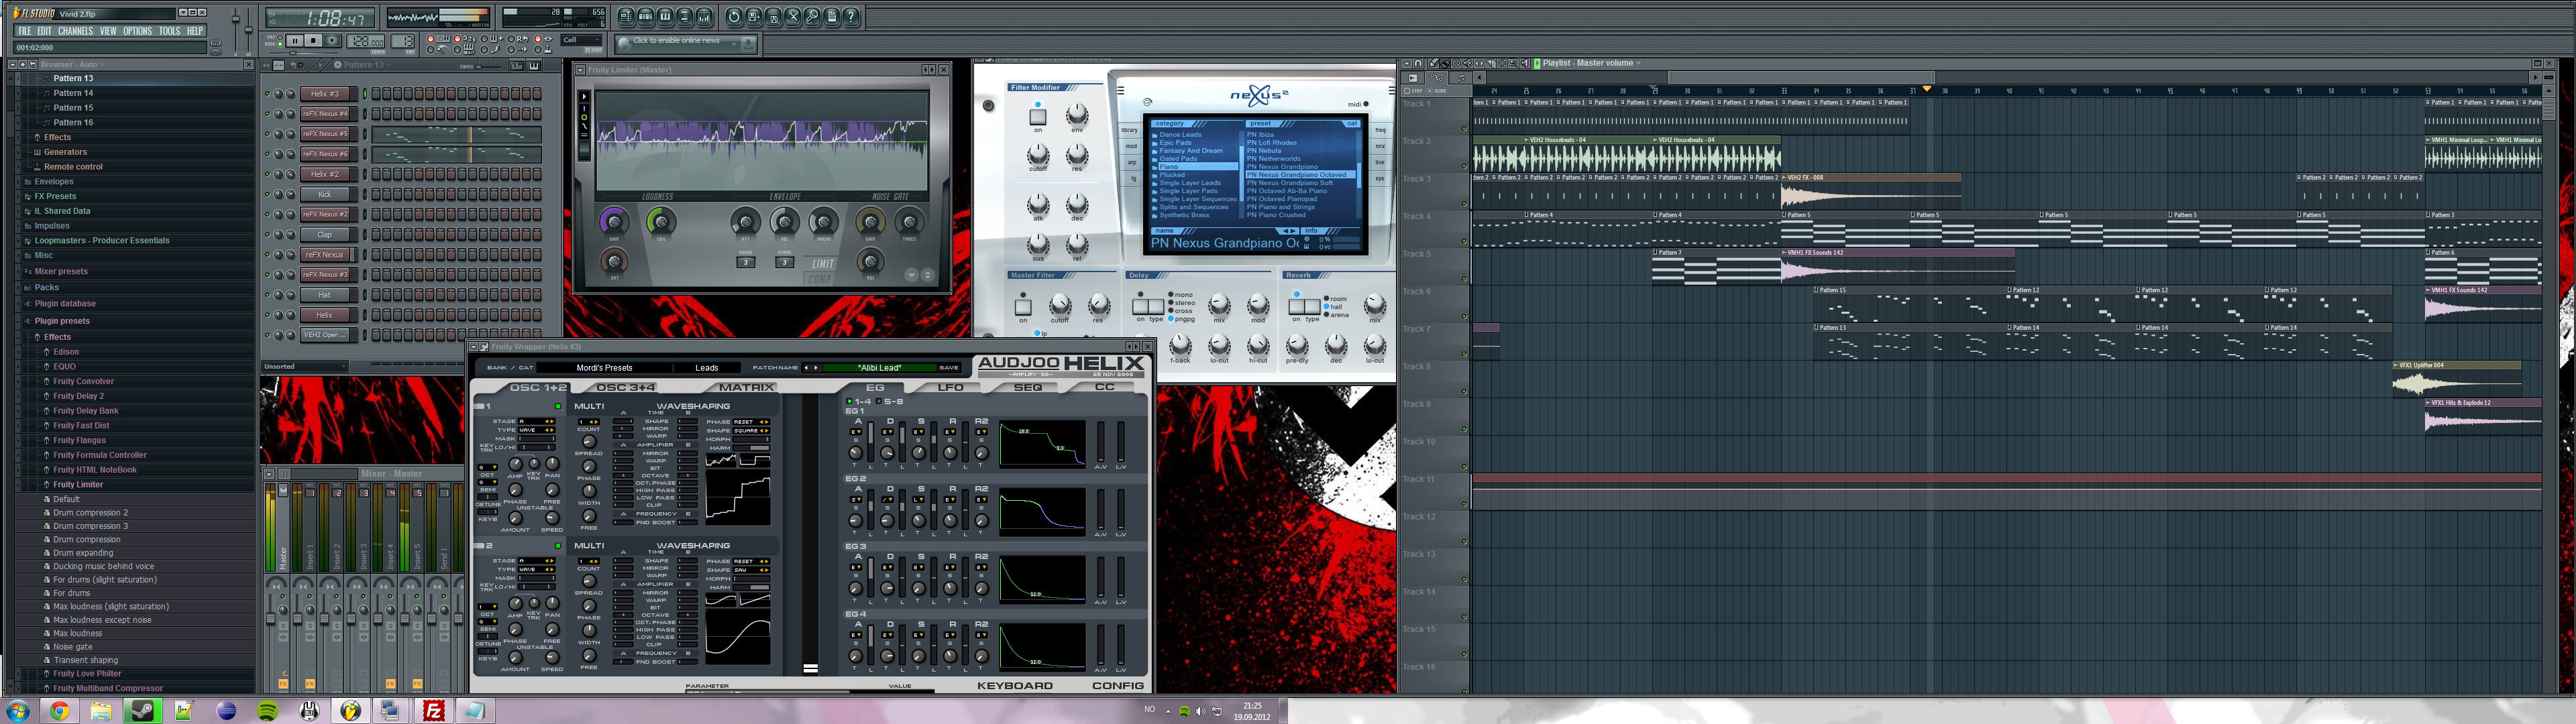2576x724 pixels.
Task: Mute the Clap channel
Action: [x=268, y=234]
